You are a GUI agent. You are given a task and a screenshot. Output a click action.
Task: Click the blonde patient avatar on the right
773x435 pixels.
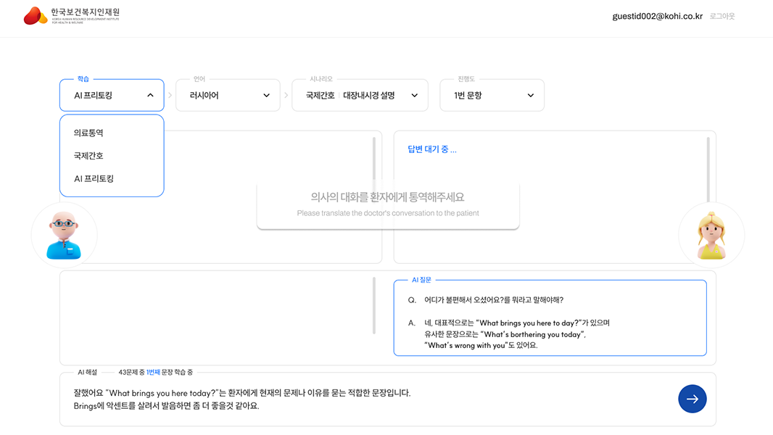711,235
